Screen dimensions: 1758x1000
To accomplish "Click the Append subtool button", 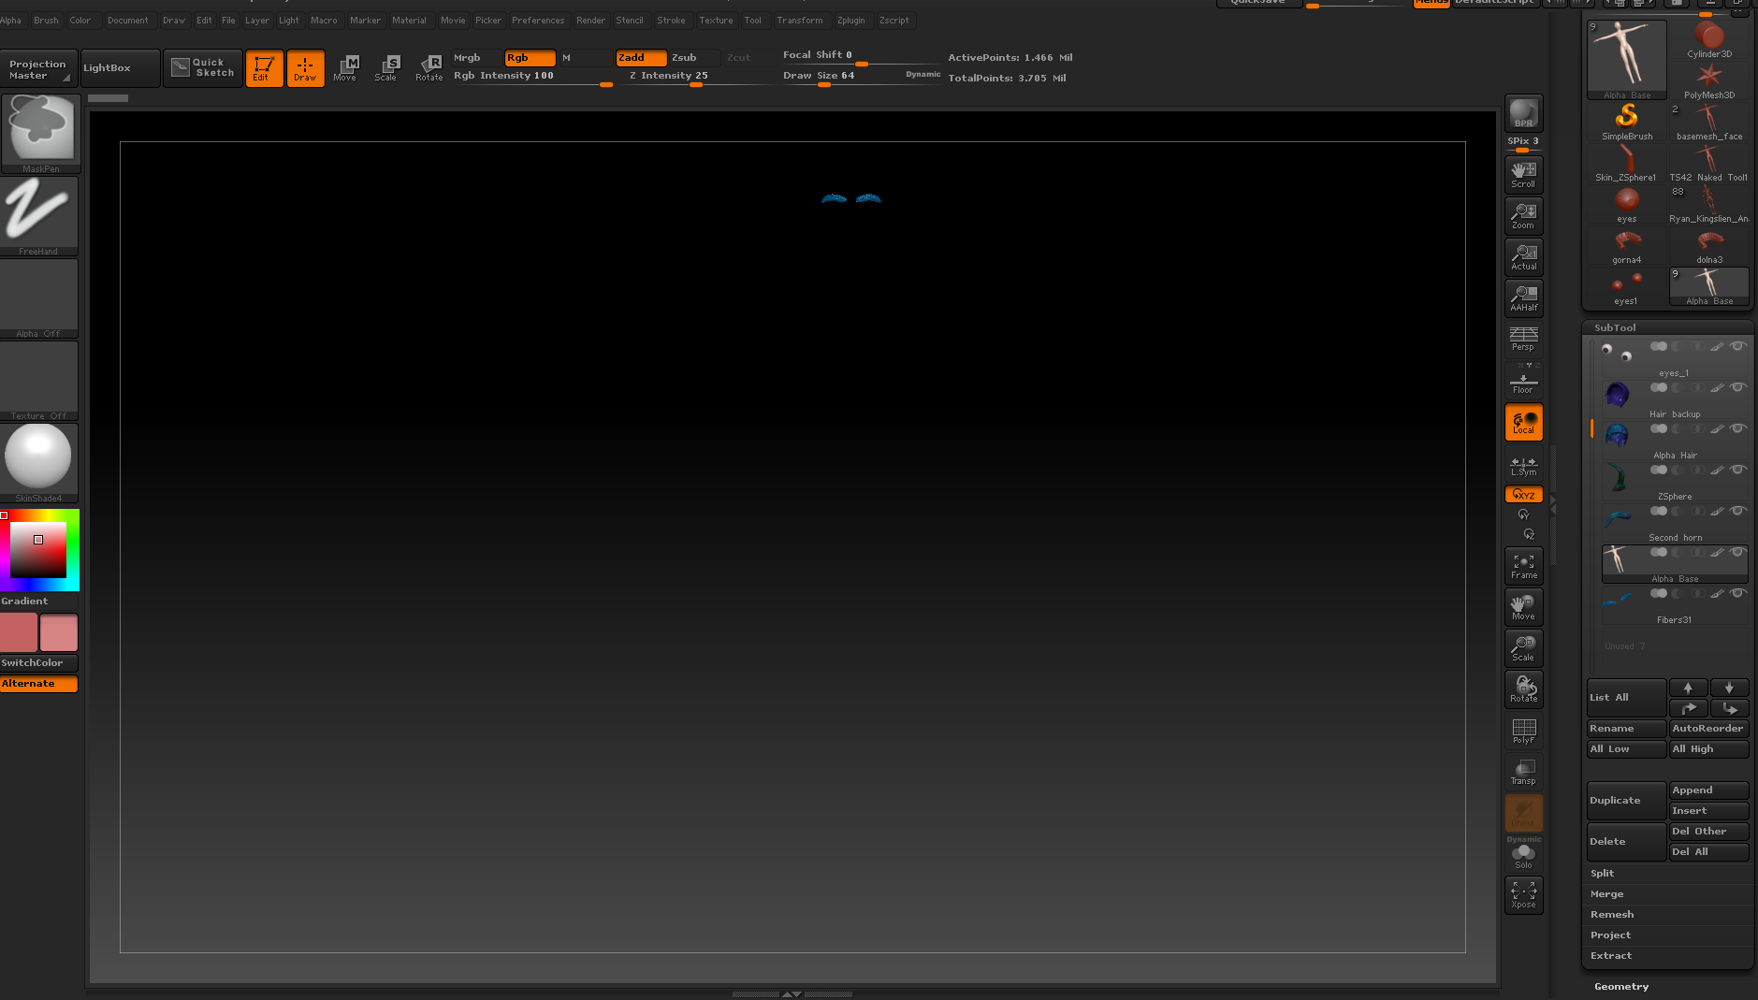I will (1709, 790).
